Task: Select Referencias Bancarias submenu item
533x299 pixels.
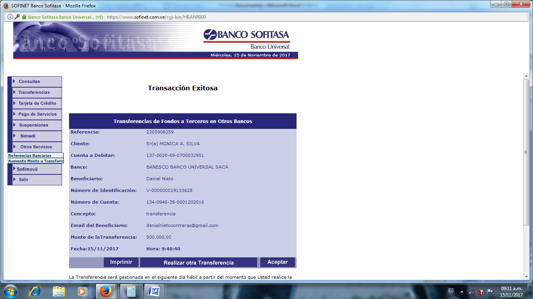Action: click(x=30, y=155)
